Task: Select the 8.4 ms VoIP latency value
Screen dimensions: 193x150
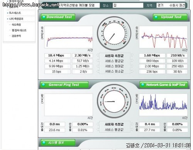Action: [150, 124]
